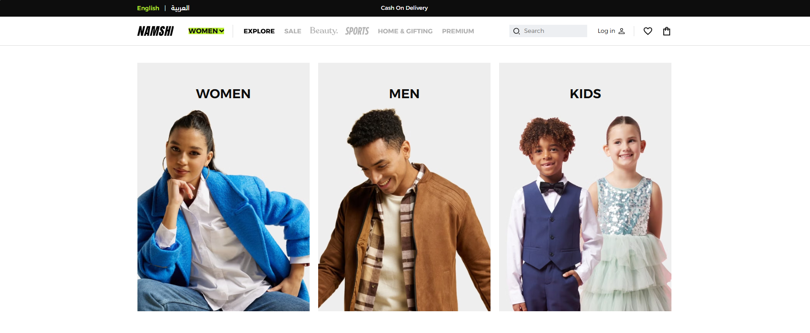
Task: Open the PREMIUM section
Action: tap(458, 31)
